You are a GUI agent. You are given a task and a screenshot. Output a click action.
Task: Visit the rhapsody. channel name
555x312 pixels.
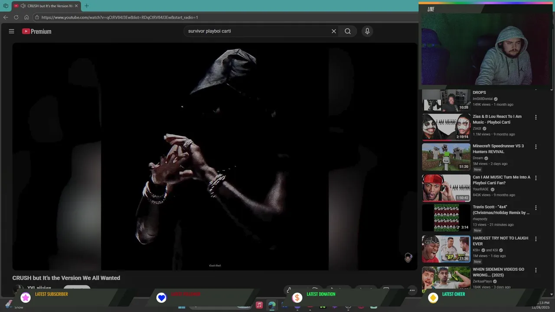click(480, 219)
